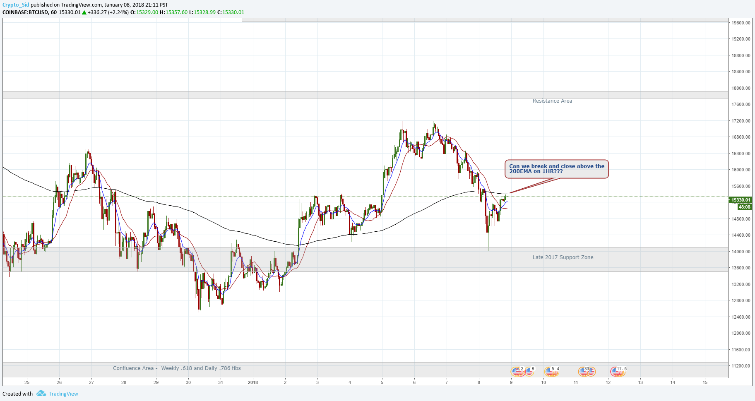Click the high value H:15357.60
The image size is (755, 401).
(x=174, y=12)
